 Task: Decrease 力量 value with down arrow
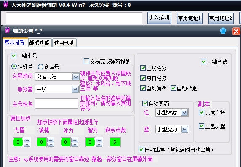tap(27, 145)
